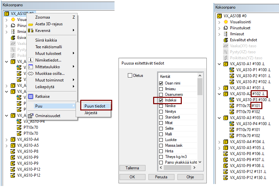This screenshot has height=187, width=279.
Task: Select Järjestä submenu item
Action: click(x=91, y=113)
